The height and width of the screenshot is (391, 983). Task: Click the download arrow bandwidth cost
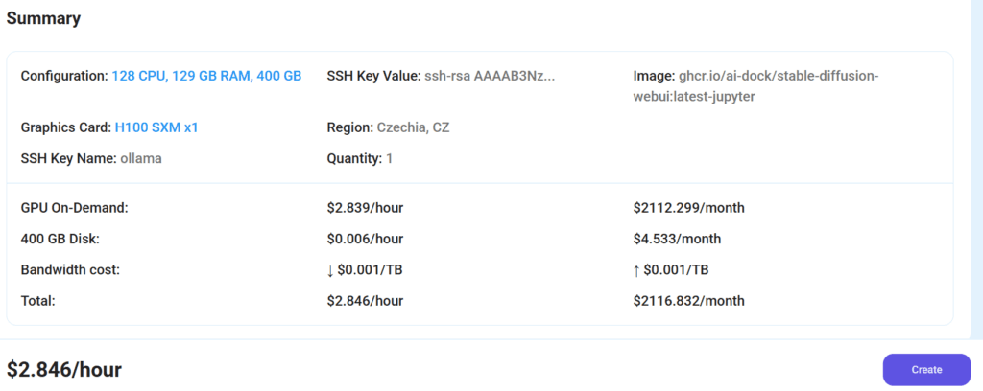pyautogui.click(x=365, y=270)
